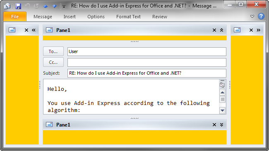Click the Cc... button
Image resolution: width=269 pixels, height=151 pixels.
53,62
